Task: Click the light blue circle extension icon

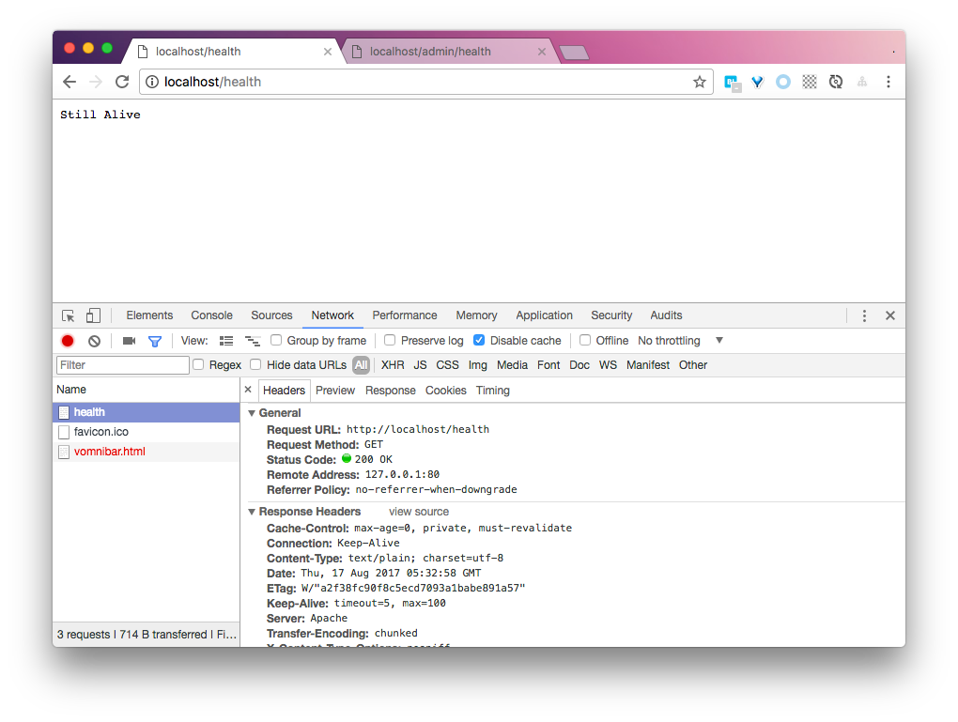Action: click(x=783, y=82)
